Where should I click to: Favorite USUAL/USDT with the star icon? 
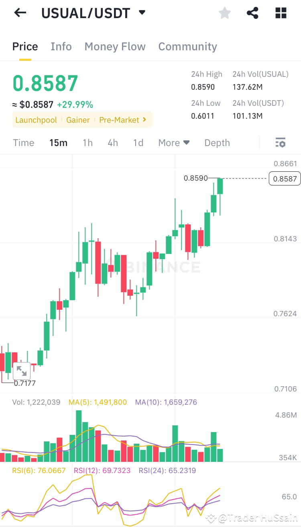coord(224,12)
